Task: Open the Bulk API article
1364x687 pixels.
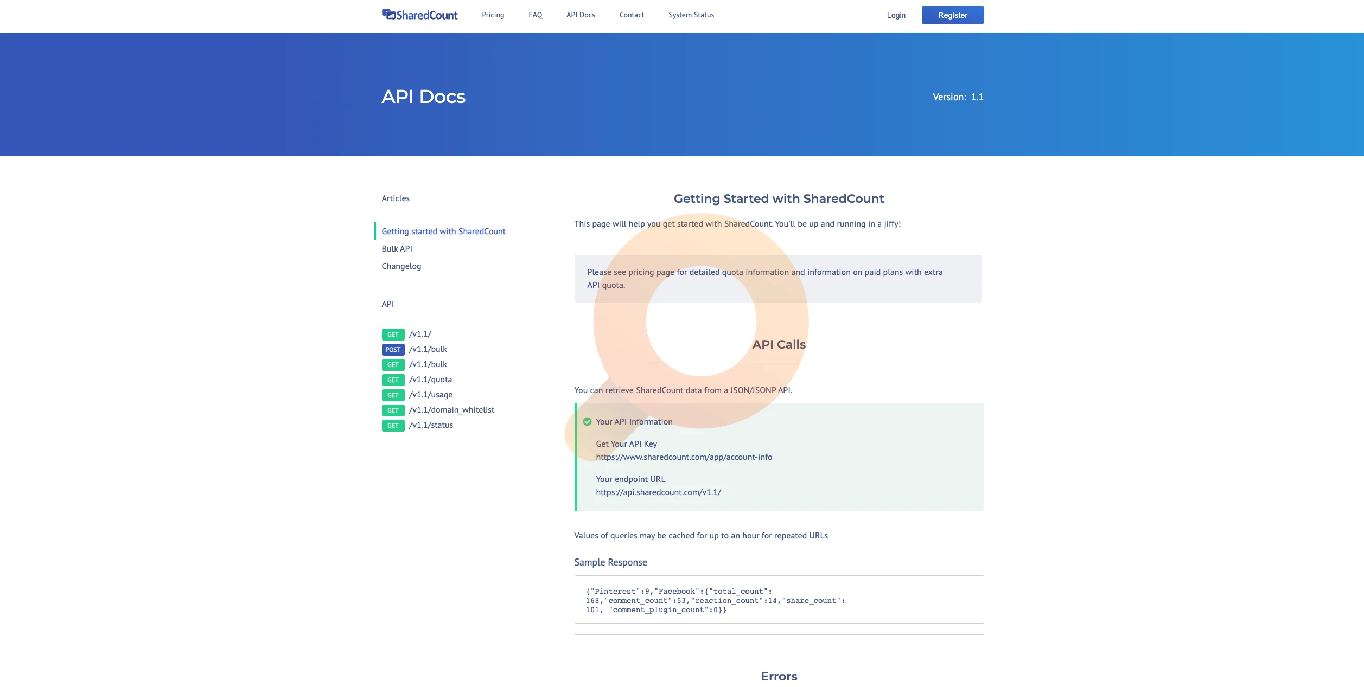Action: click(x=397, y=248)
